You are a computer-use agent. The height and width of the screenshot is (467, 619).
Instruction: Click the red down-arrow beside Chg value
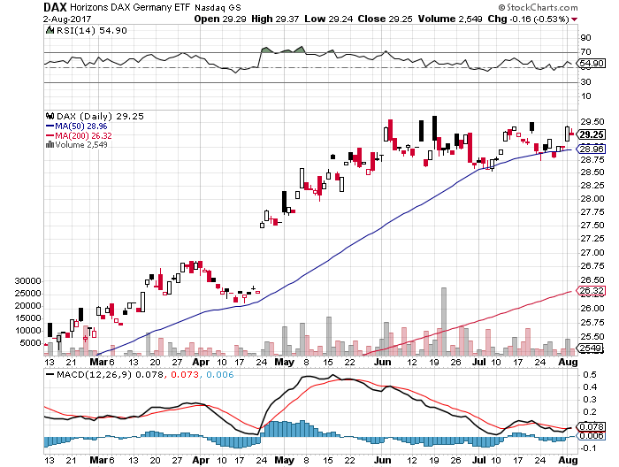(573, 18)
